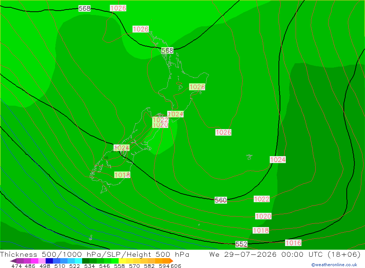The height and width of the screenshot is (268, 365).
Task: Click the 1026 label in the ocean east of Wellington
Action: [223, 132]
